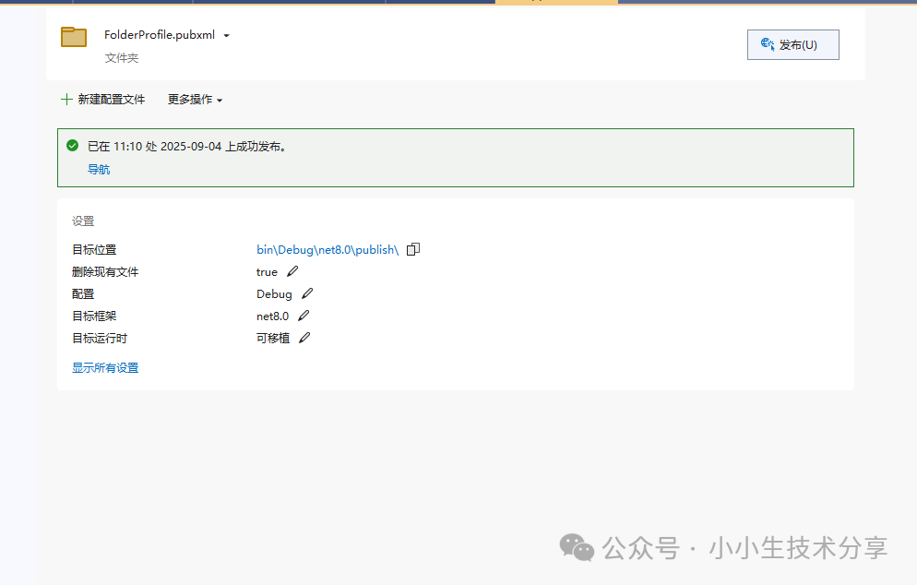Screen dimensions: 917x585
Task: Edit 配置 Debug using its pencil icon
Action: pyautogui.click(x=307, y=293)
